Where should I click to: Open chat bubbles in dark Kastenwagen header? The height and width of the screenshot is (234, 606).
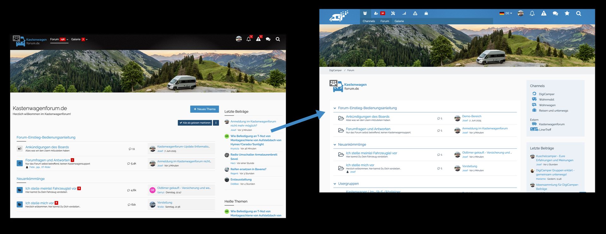[x=268, y=39]
